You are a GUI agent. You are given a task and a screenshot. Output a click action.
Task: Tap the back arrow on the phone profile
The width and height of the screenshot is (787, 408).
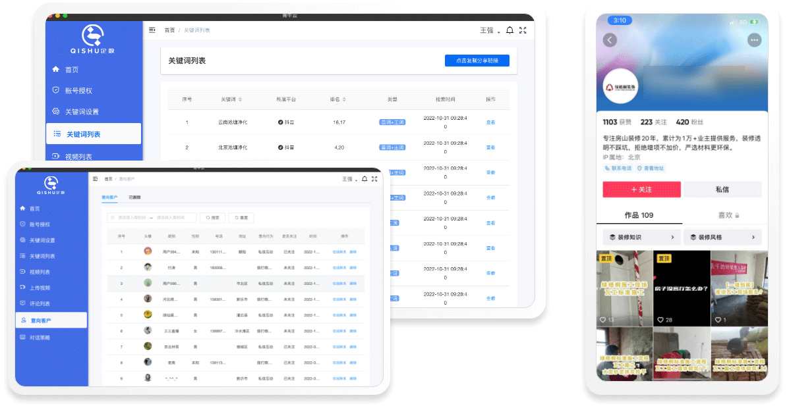[610, 40]
